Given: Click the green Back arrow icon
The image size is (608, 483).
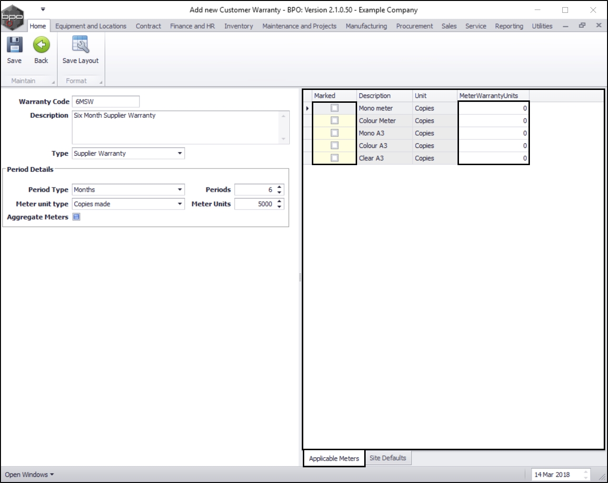Looking at the screenshot, I should [x=41, y=45].
